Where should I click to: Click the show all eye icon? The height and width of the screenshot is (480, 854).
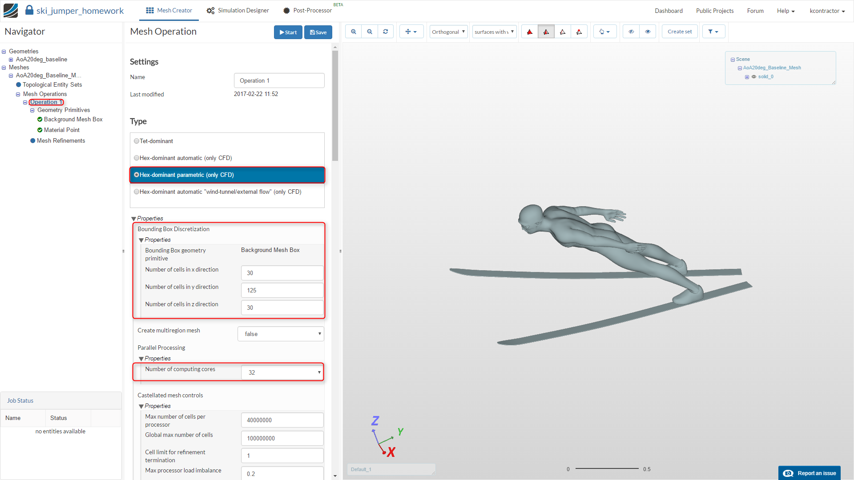[x=648, y=32]
